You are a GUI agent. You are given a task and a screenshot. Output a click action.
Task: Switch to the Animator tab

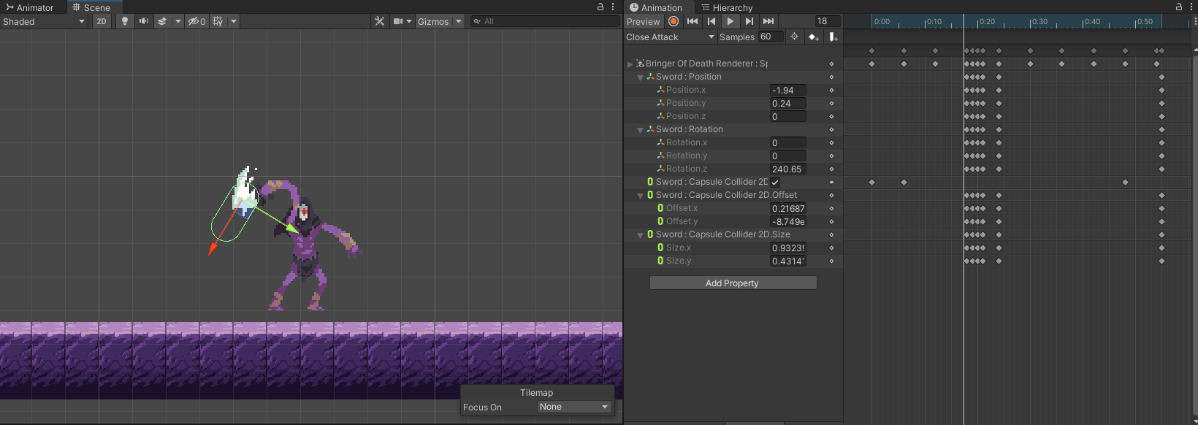tap(30, 7)
